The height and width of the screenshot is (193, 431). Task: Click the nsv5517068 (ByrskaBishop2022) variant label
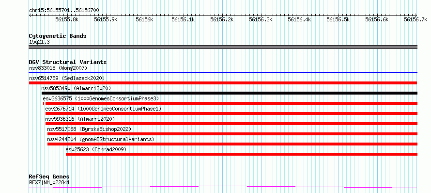[x=89, y=129]
